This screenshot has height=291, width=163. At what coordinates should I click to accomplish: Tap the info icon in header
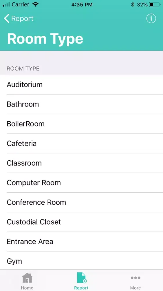151,19
